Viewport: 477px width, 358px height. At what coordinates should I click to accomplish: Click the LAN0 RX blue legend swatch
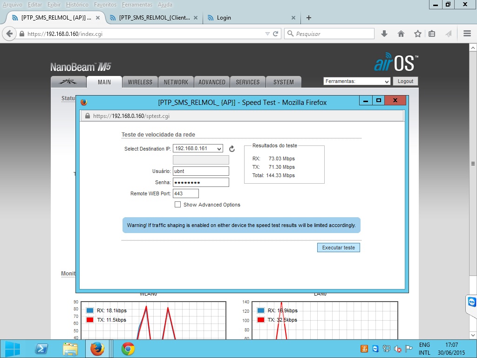261,310
